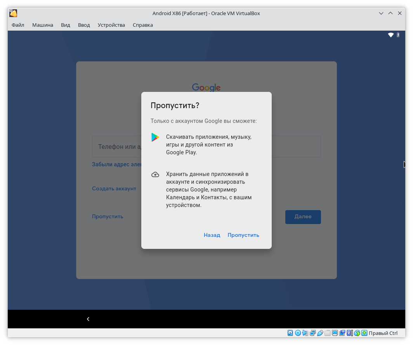Viewport: 413px width, 345px height.
Task: Open the Файл menu
Action: click(x=18, y=25)
